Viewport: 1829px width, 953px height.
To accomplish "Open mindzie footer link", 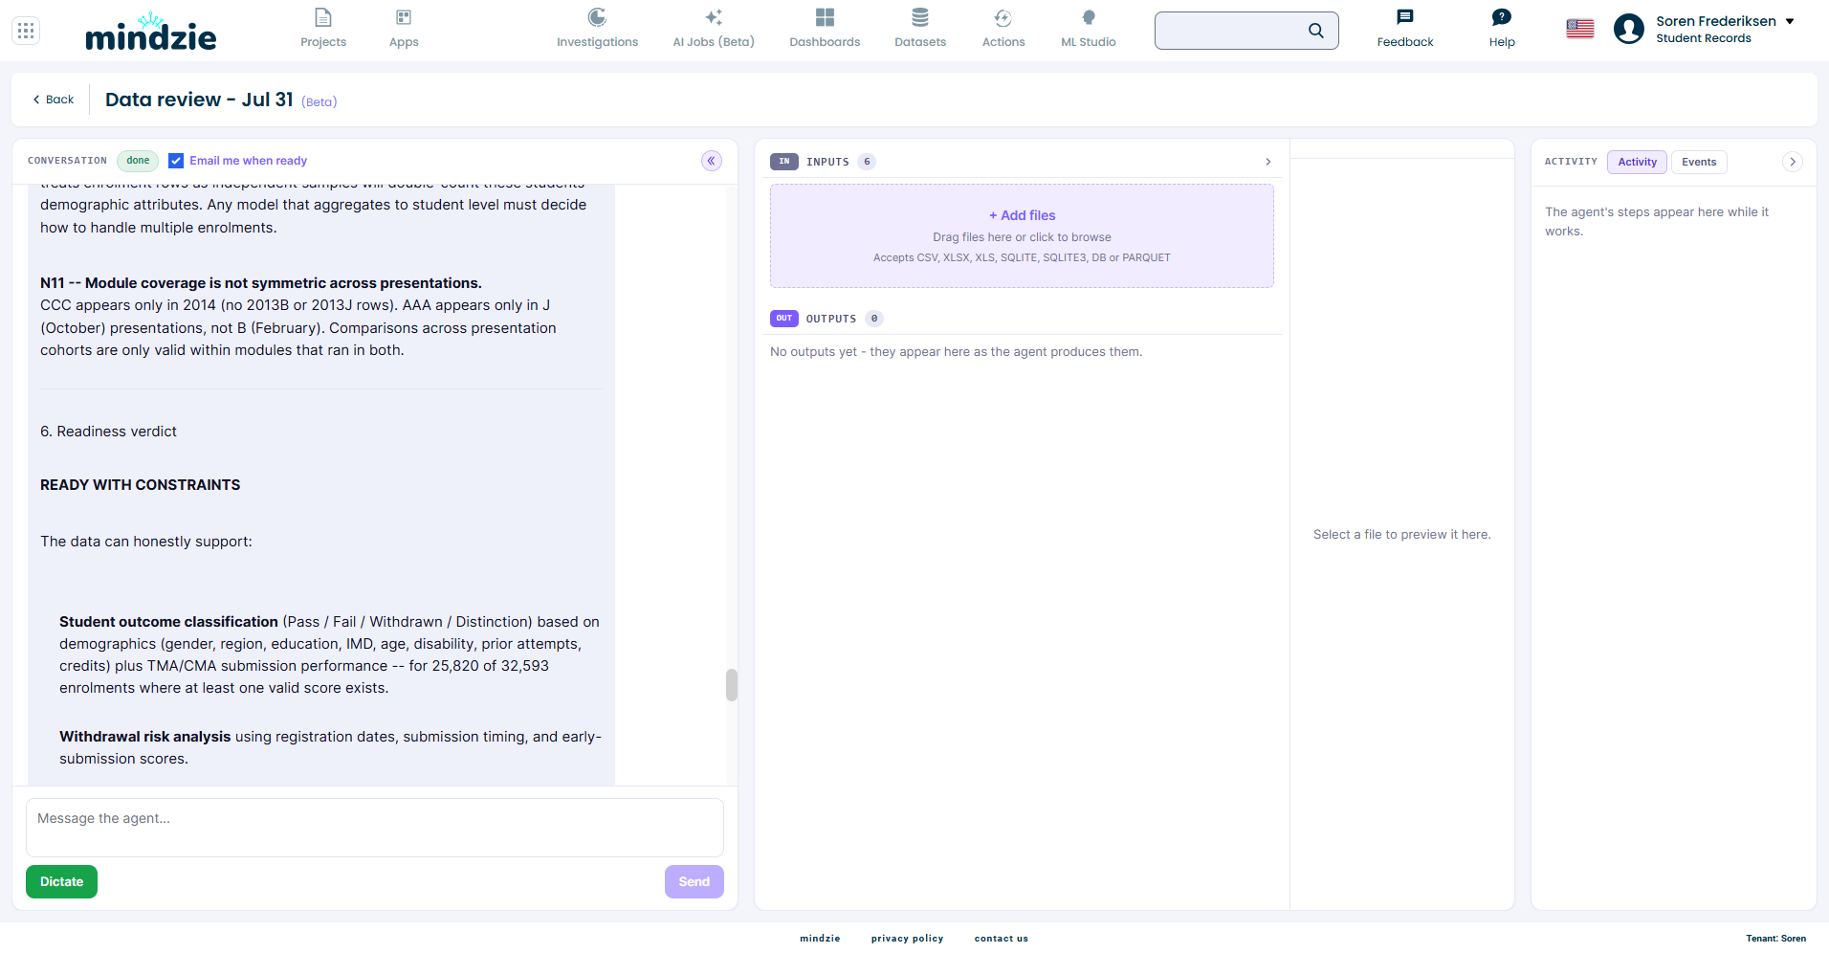I will pyautogui.click(x=820, y=939).
